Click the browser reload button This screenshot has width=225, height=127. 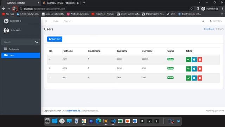[x=14, y=9]
